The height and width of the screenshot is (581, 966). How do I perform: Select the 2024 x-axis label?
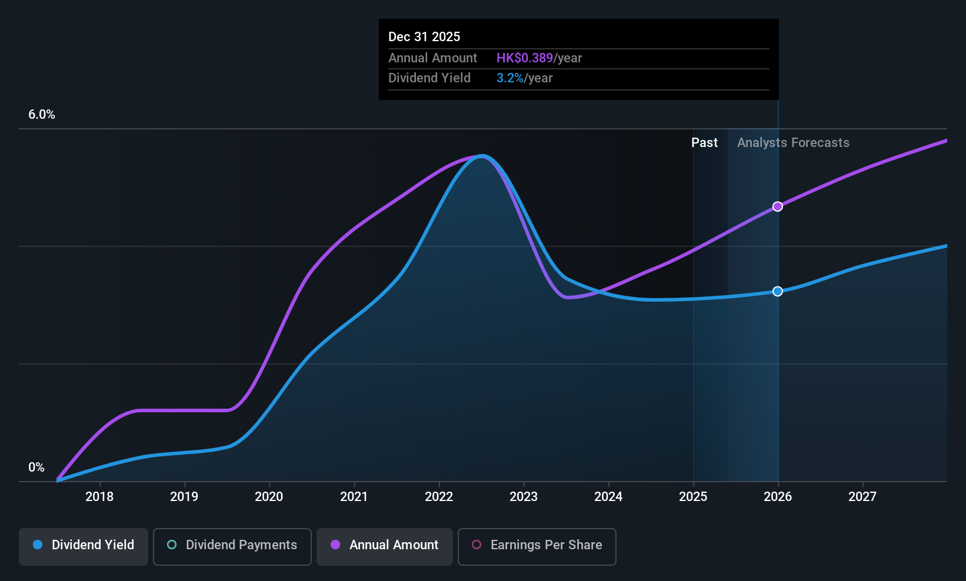[608, 496]
